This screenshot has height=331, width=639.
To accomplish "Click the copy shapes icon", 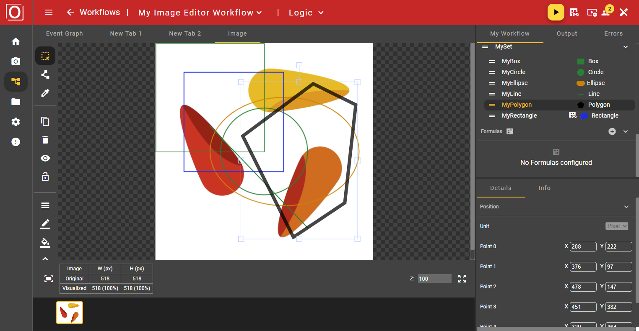I will pyautogui.click(x=45, y=121).
